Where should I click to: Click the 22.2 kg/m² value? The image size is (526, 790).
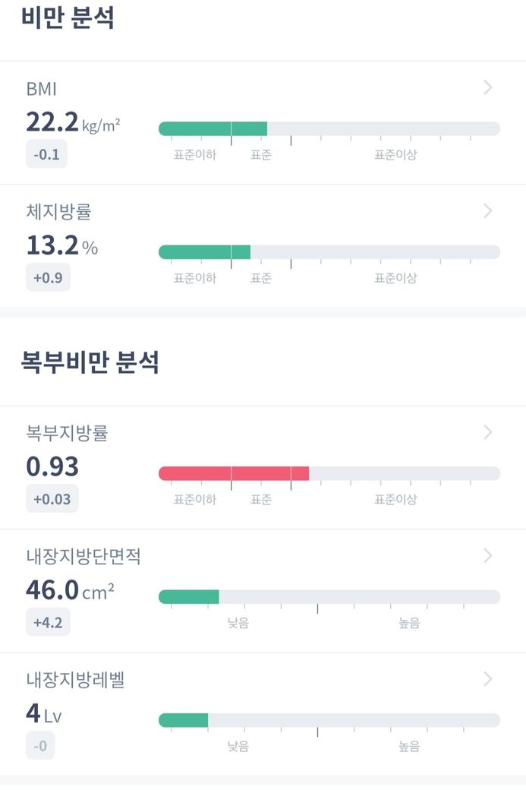coord(73,122)
